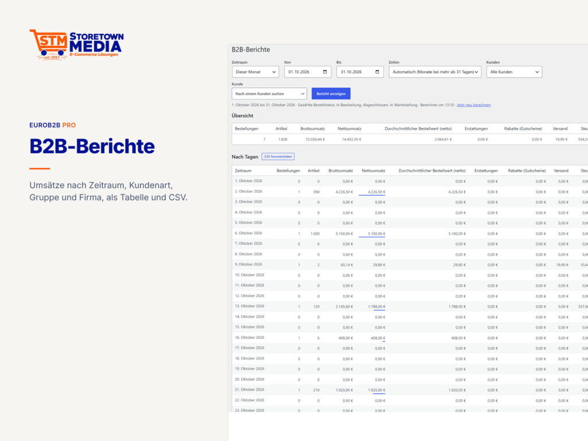This screenshot has height=441, width=588.
Task: Click 'Nettoumsatz' header in Nach Tagen table
Action: (x=373, y=171)
